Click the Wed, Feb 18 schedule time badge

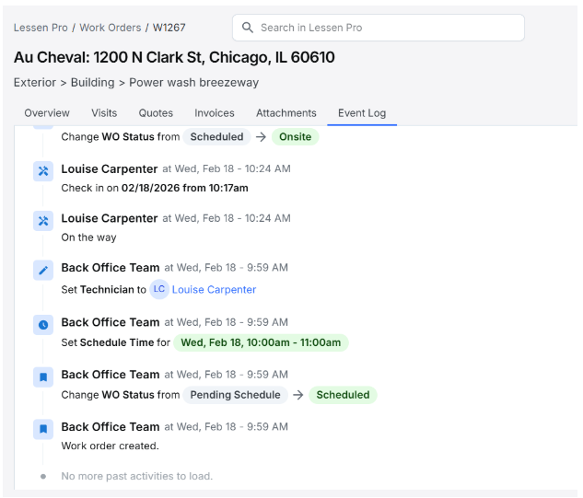261,342
